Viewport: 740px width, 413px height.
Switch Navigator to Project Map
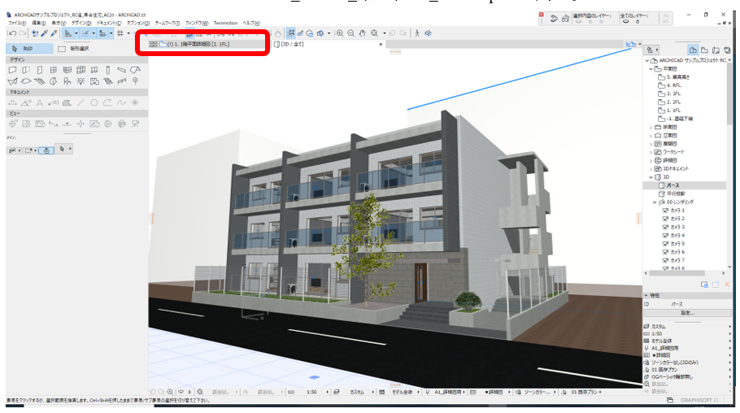pyautogui.click(x=693, y=50)
